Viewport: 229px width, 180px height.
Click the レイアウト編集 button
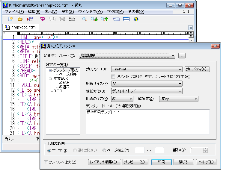104,162
